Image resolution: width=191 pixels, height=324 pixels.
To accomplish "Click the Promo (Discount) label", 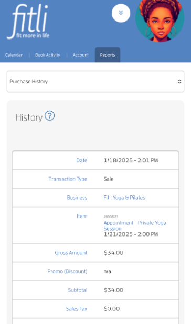I will [67, 271].
